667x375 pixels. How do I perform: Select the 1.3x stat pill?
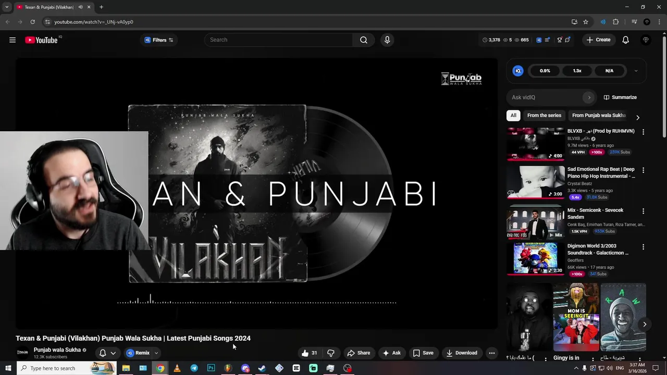click(x=577, y=71)
